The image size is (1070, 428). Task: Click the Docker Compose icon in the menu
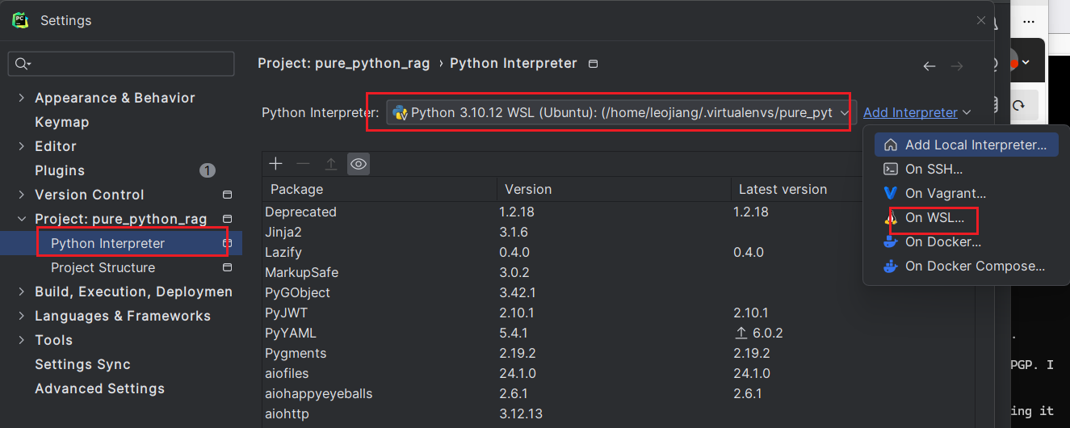(x=891, y=266)
